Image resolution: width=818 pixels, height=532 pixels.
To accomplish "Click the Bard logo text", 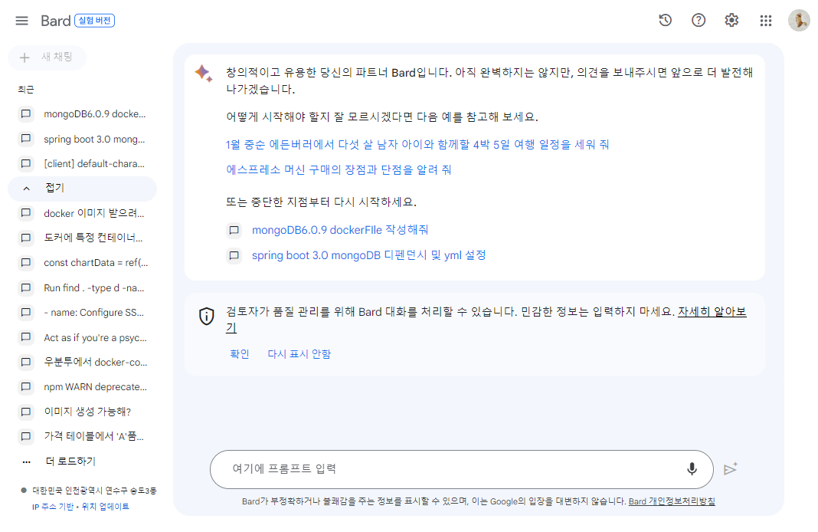I will click(55, 21).
